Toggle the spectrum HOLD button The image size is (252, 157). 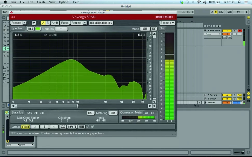click(31, 29)
